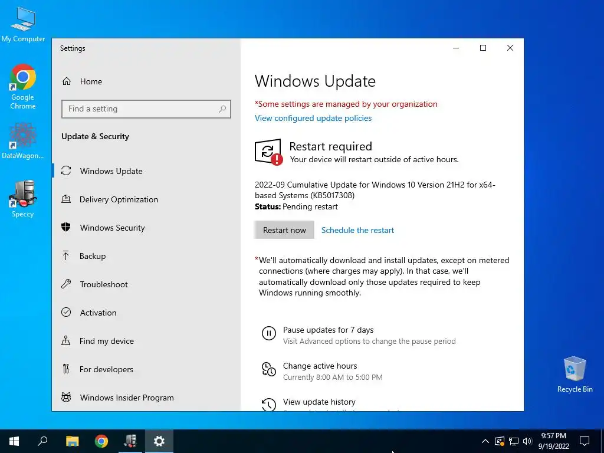Open Google Chrome desktop shortcut

tap(23, 87)
